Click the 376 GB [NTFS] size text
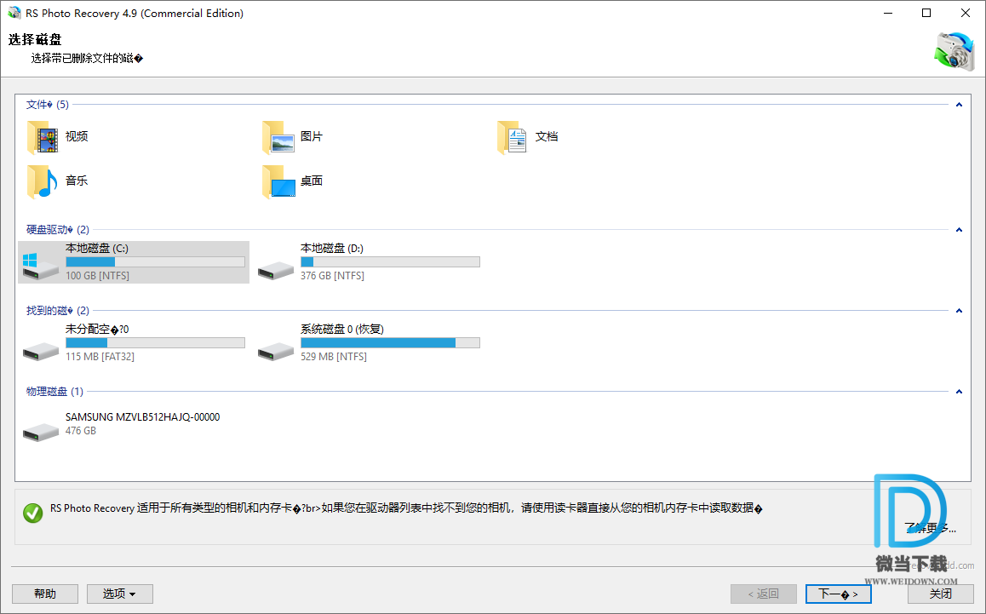 [x=332, y=276]
